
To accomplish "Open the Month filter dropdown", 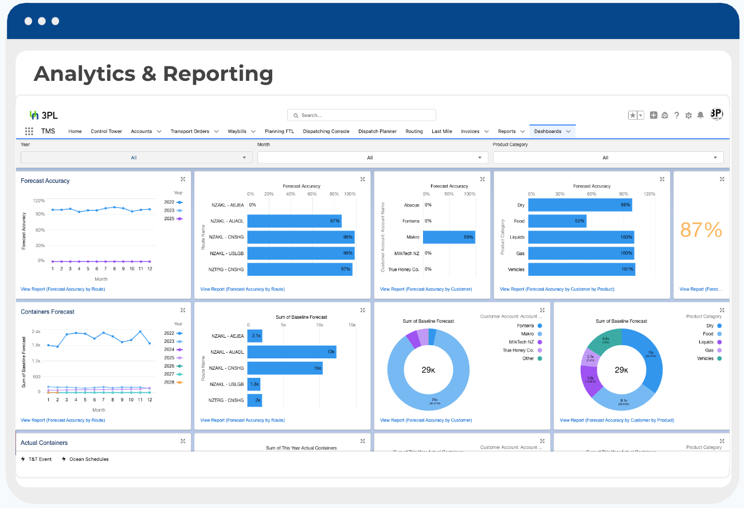I will (373, 158).
